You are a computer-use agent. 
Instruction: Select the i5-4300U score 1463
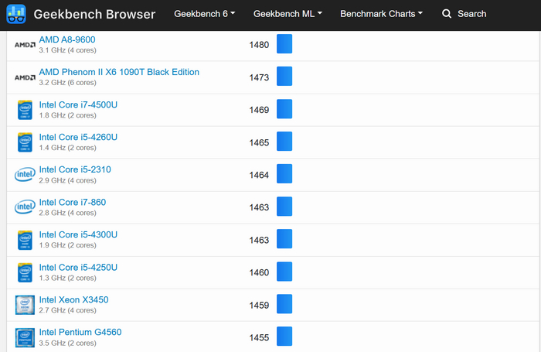click(259, 240)
